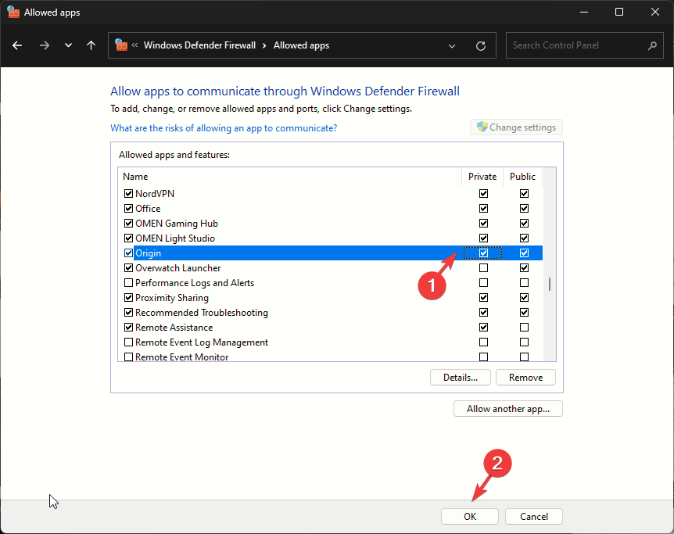Toggle the Office name checkbox
Screen dimensions: 674x534
(128, 209)
